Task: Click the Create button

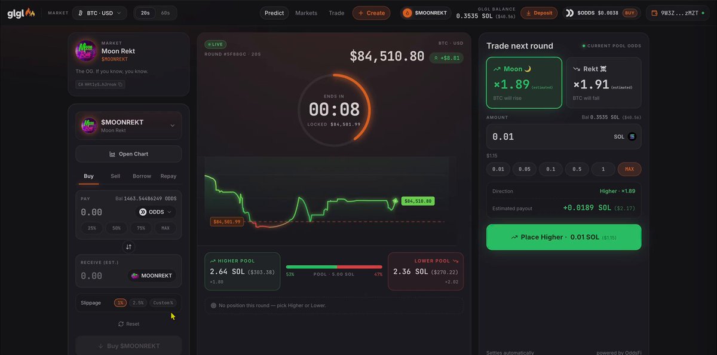Action: (371, 13)
